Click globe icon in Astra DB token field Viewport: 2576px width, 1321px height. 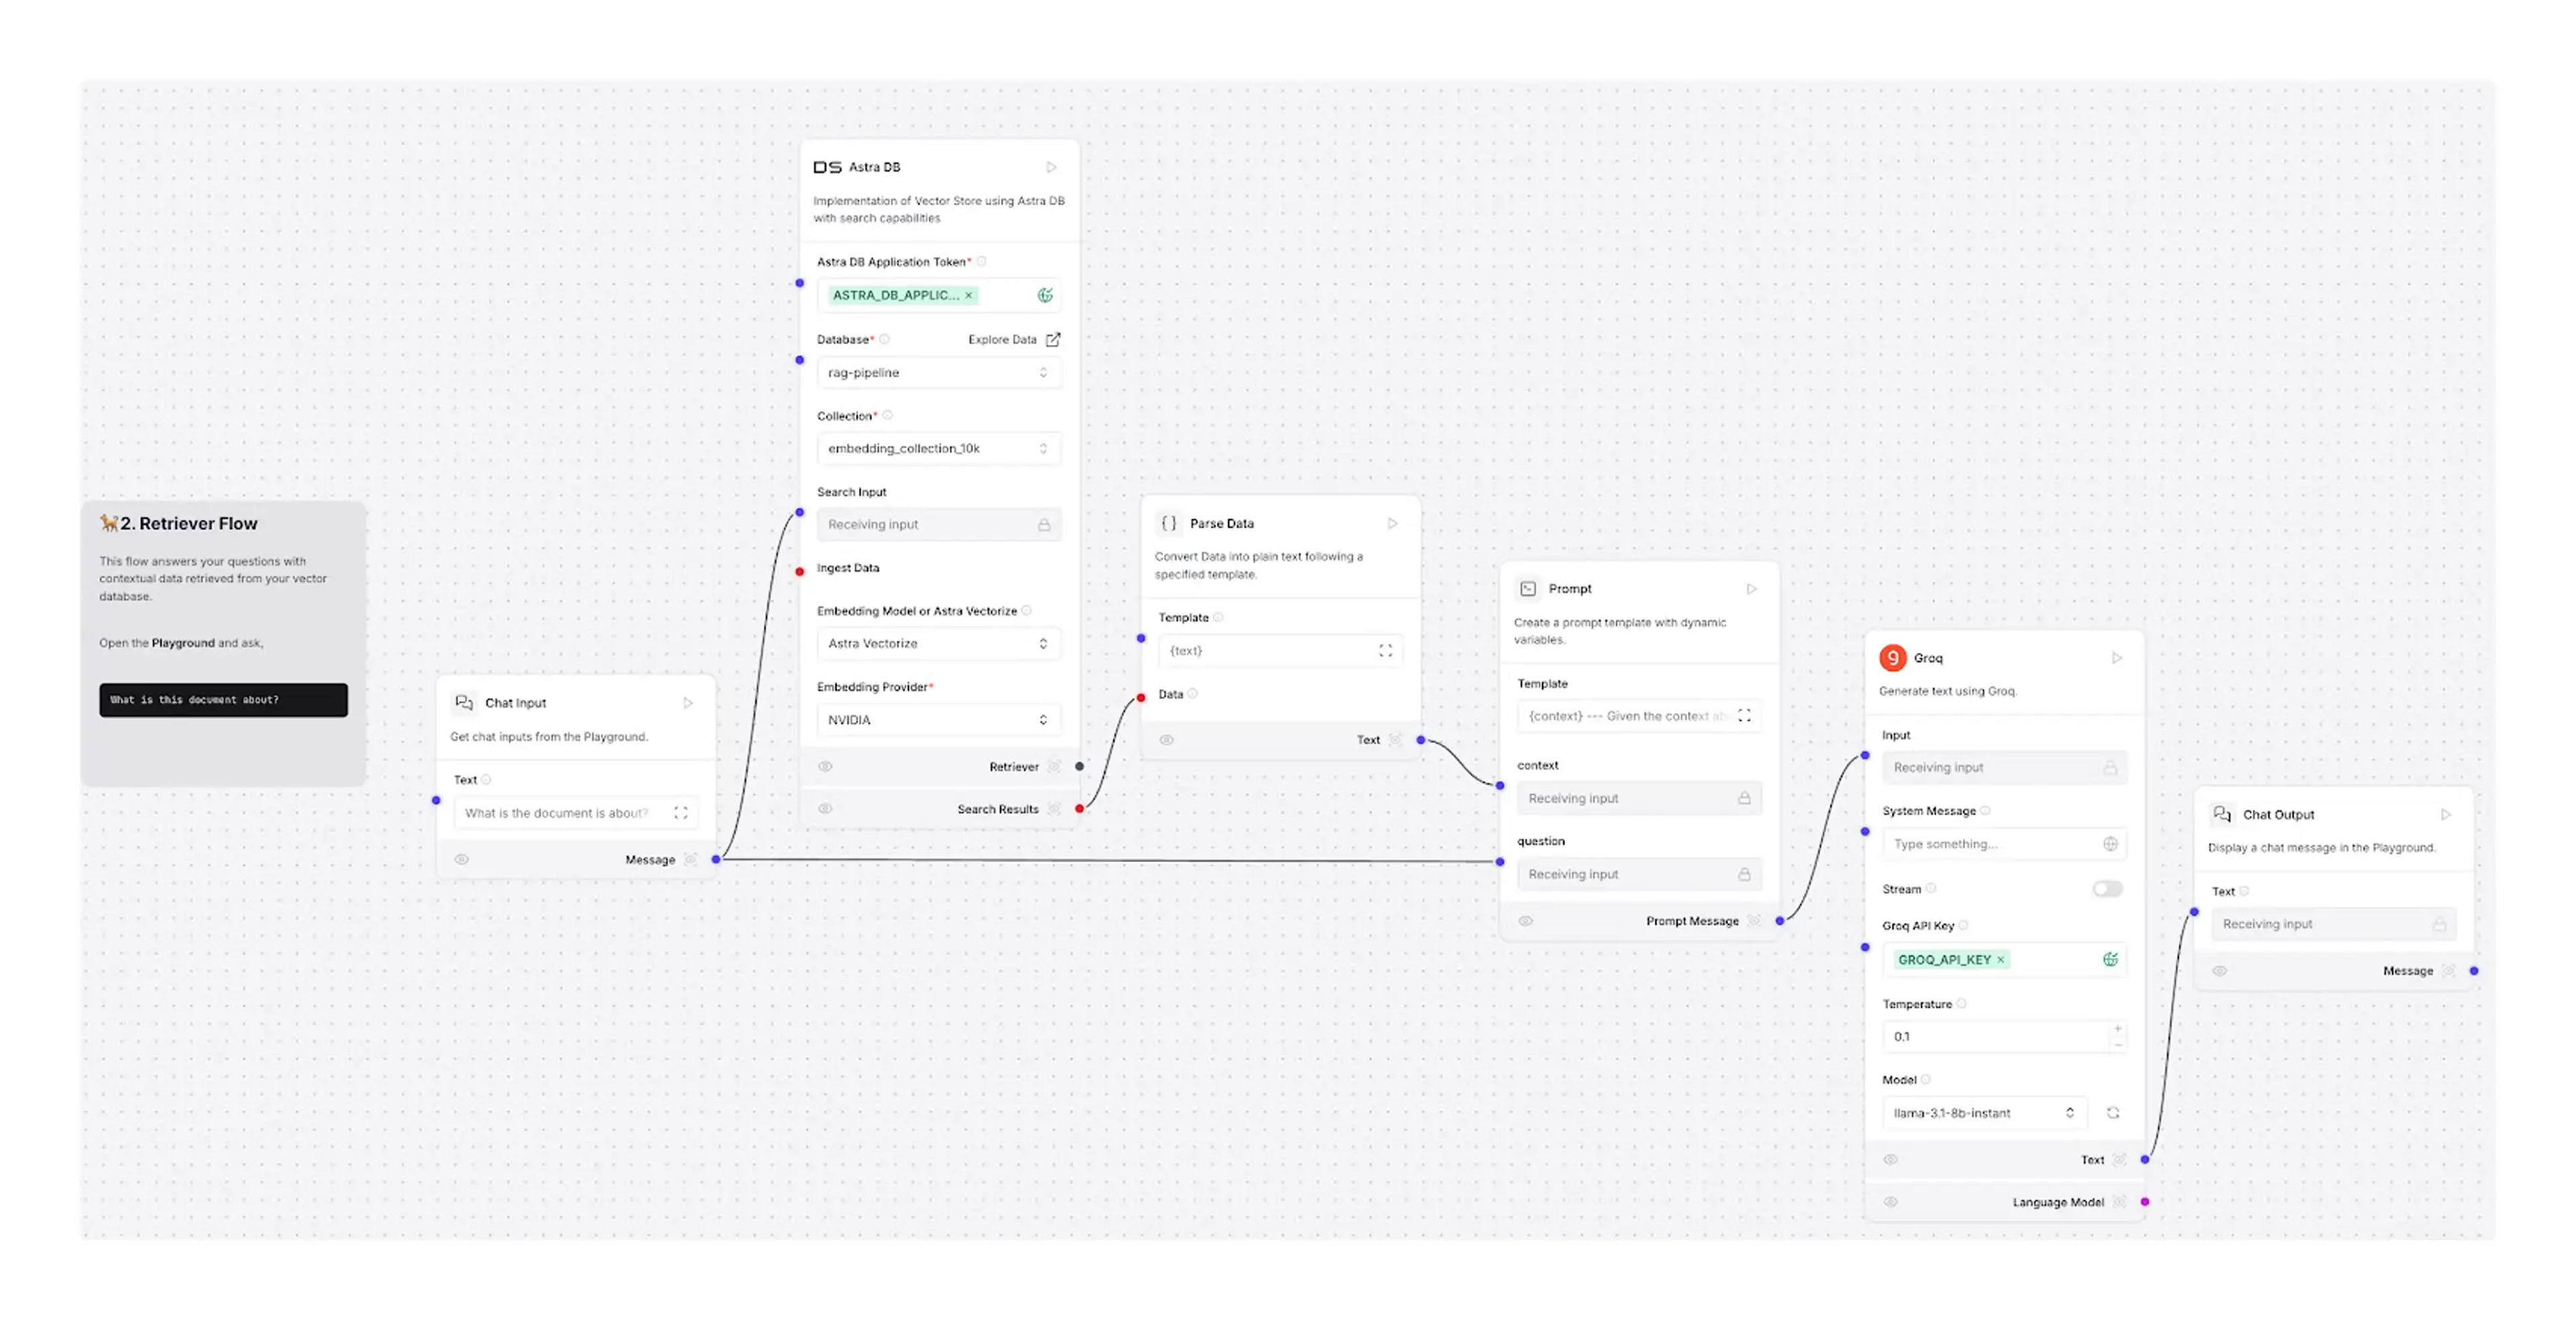tap(1045, 295)
